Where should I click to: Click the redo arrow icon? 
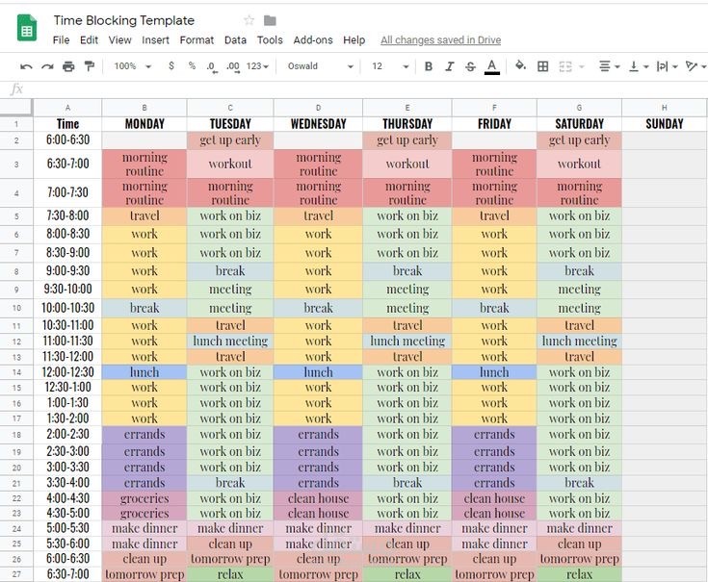coord(47,66)
